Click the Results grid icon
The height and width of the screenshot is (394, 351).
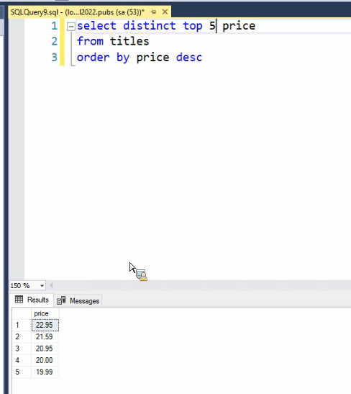[x=19, y=299]
